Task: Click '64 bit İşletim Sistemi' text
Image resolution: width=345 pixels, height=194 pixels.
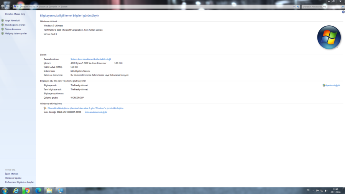Action: (x=80, y=71)
